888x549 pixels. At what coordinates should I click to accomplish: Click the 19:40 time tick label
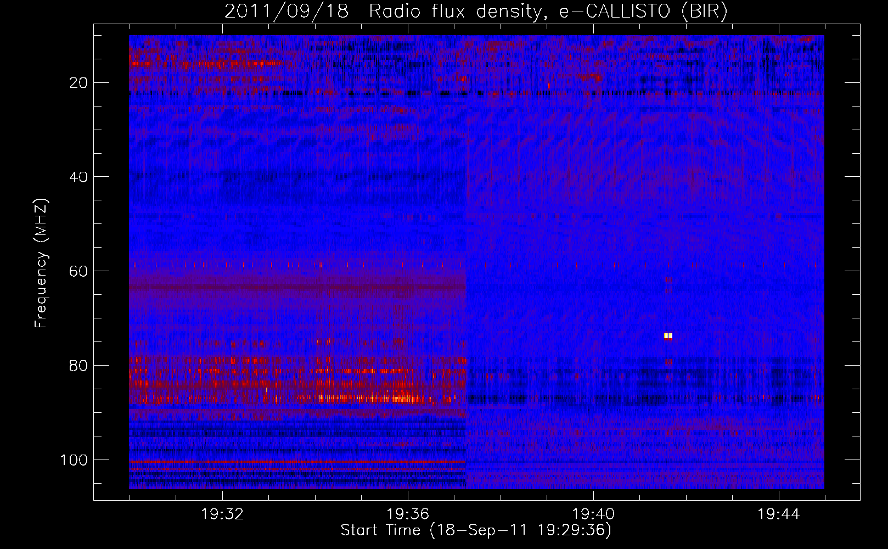(593, 514)
